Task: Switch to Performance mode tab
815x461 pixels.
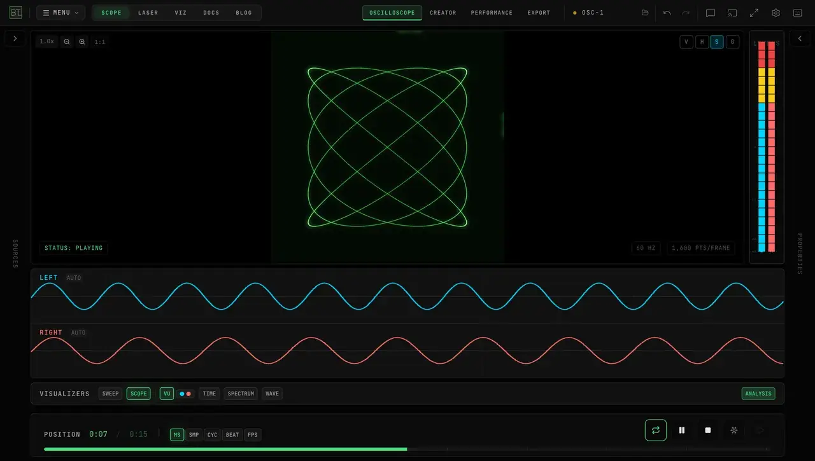Action: pyautogui.click(x=492, y=13)
